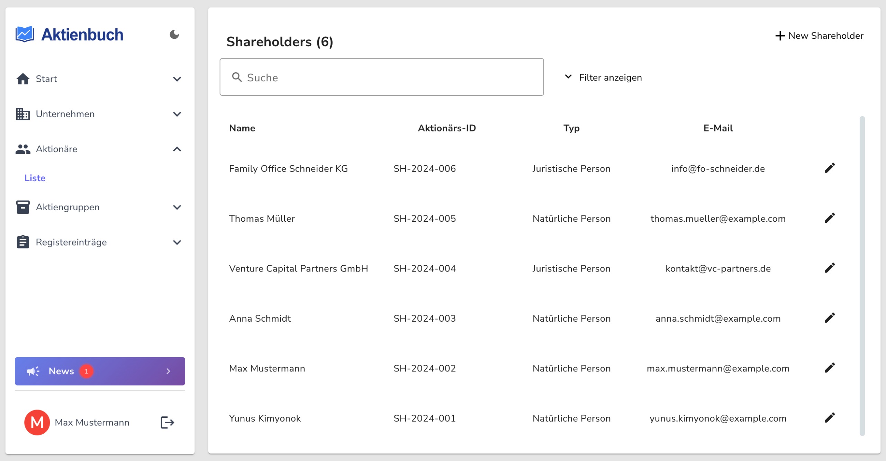The image size is (886, 461).
Task: Collapse the Aktionäre section
Action: point(177,149)
